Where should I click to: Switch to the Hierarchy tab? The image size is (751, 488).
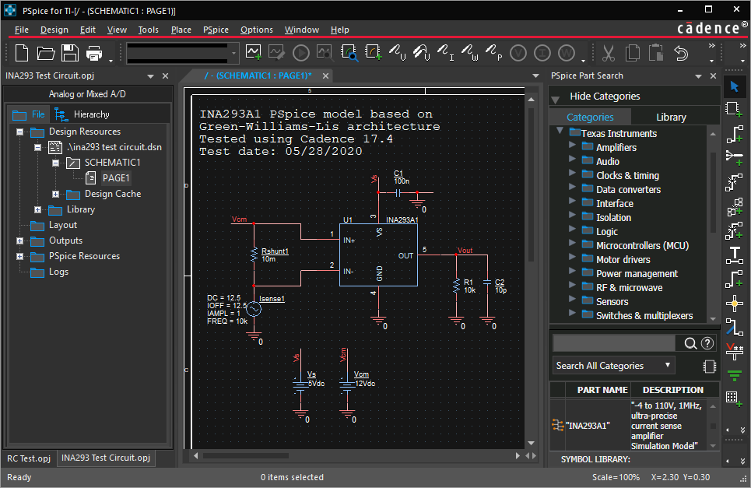click(x=91, y=114)
